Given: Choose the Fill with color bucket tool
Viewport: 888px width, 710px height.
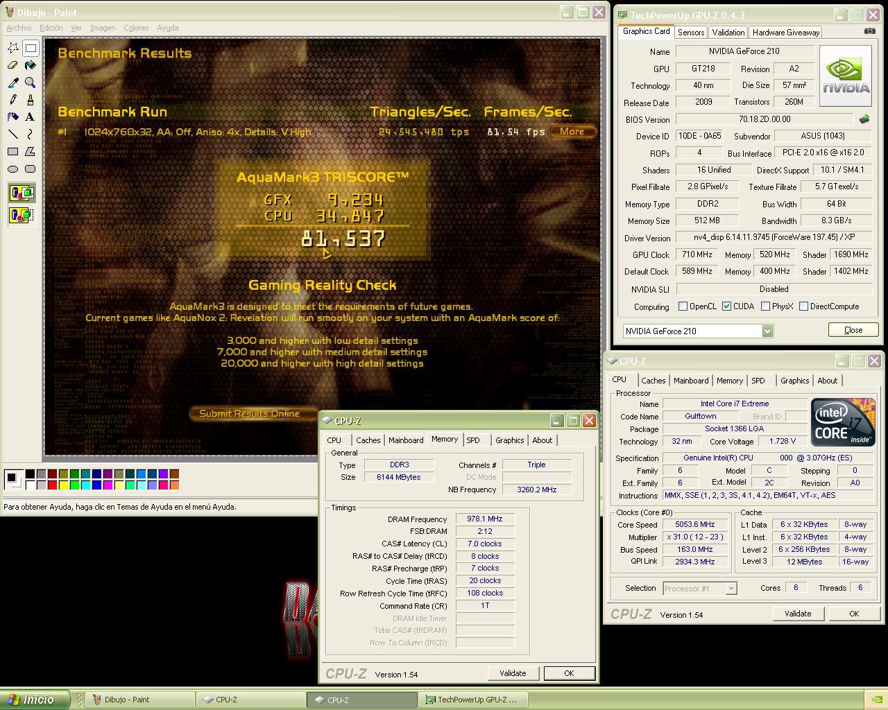Looking at the screenshot, I should click(31, 65).
